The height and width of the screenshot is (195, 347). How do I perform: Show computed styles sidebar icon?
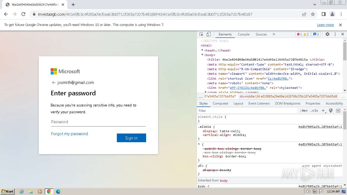(x=338, y=110)
